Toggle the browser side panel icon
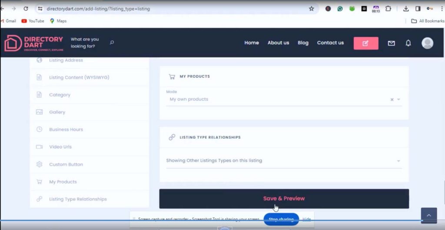This screenshot has width=445, height=230. coord(418,9)
